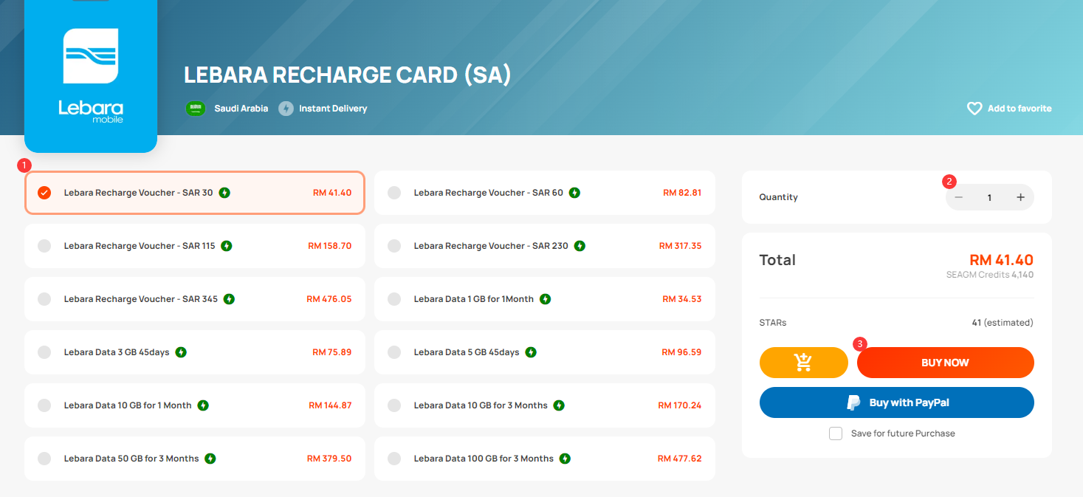Choose Lebara Data 1 GB for 1Month radio
The height and width of the screenshot is (497, 1083).
point(394,299)
